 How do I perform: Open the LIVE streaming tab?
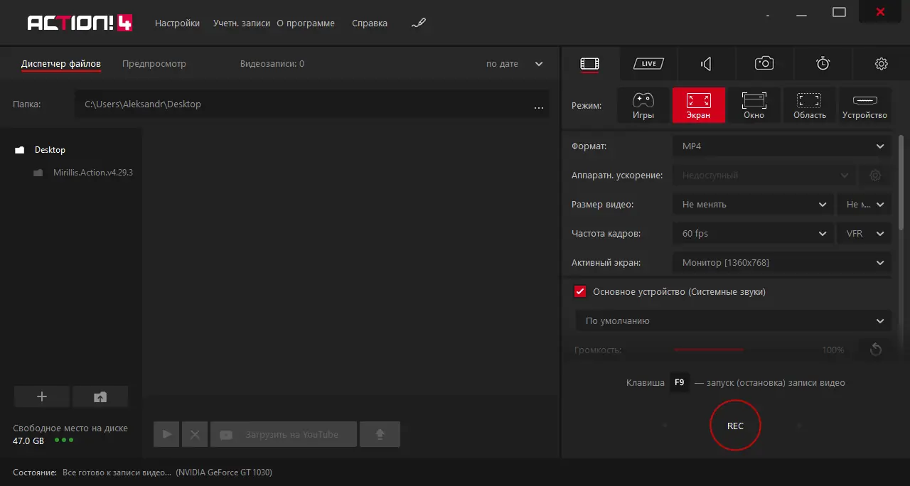pos(648,63)
